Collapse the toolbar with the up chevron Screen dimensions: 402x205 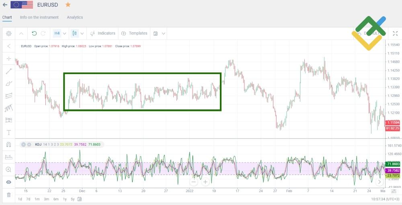pyautogui.click(x=21, y=34)
